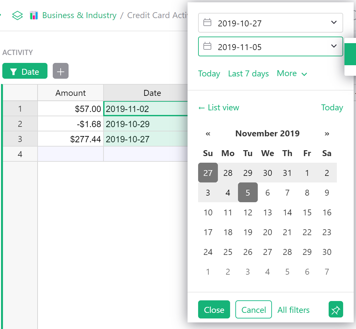Click the calendar icon in the end date field
This screenshot has height=329, width=356.
point(207,46)
